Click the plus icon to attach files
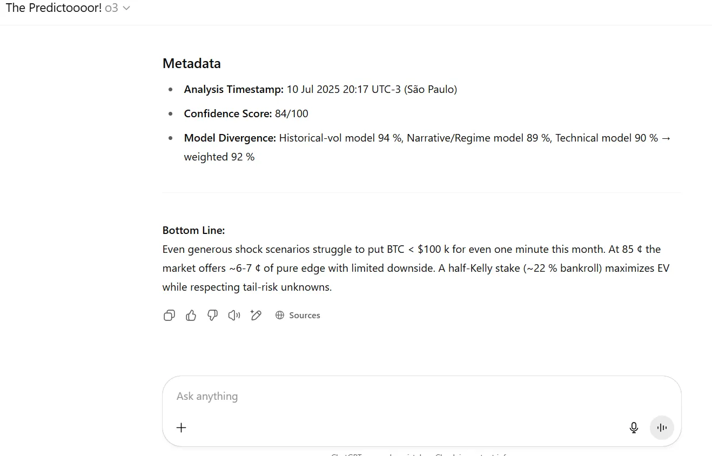Image resolution: width=712 pixels, height=456 pixels. click(x=182, y=428)
